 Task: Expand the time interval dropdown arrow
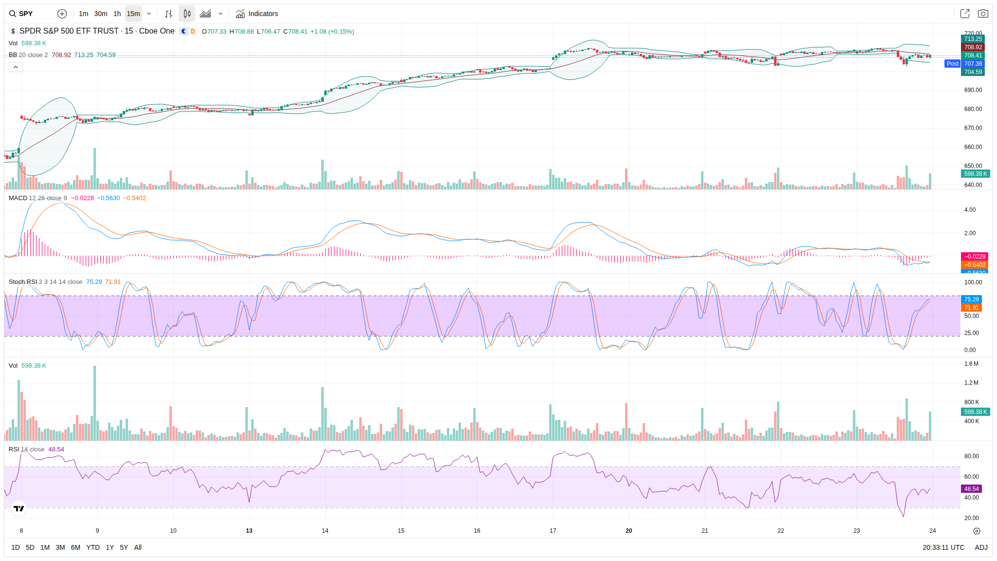point(149,14)
